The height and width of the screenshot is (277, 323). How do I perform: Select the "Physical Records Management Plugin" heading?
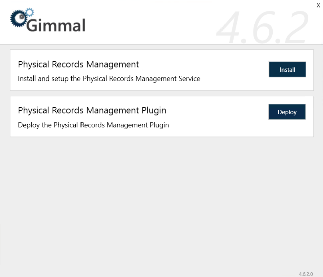(x=92, y=110)
